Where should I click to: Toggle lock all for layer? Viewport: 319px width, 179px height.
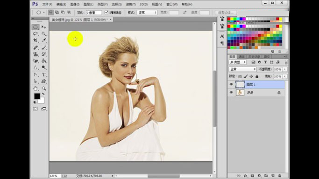257,76
